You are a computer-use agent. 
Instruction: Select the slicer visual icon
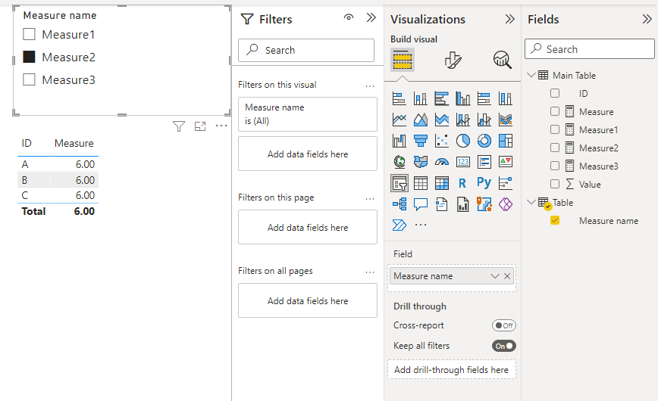(x=399, y=183)
